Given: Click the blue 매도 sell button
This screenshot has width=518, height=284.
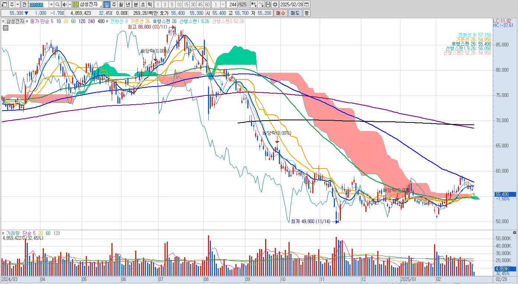Looking at the screenshot, I should coord(295,13).
